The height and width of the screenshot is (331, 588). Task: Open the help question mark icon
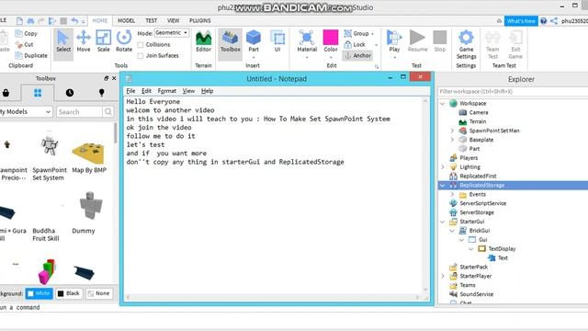pyautogui.click(x=543, y=21)
